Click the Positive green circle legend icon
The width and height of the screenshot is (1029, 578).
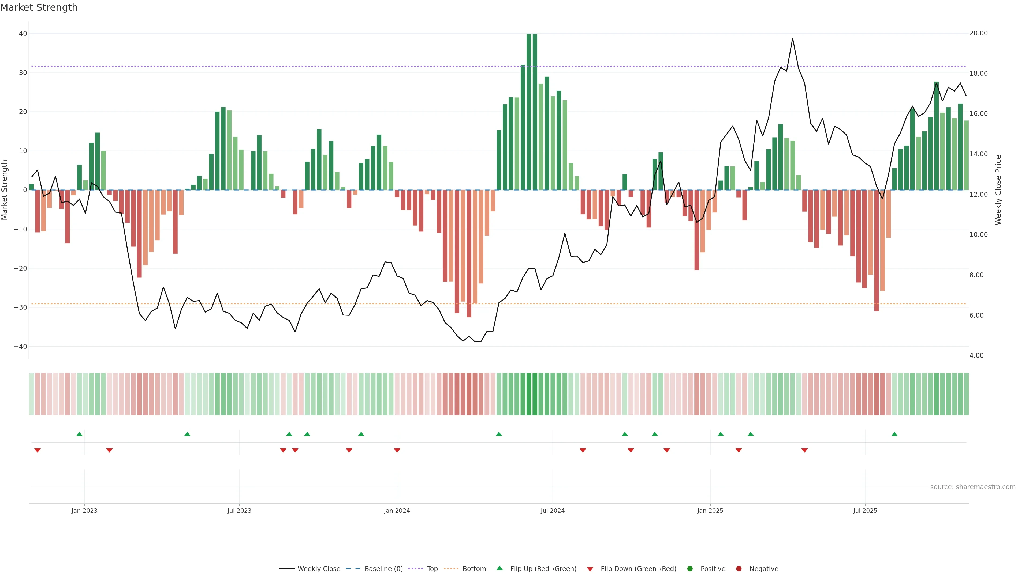(690, 569)
